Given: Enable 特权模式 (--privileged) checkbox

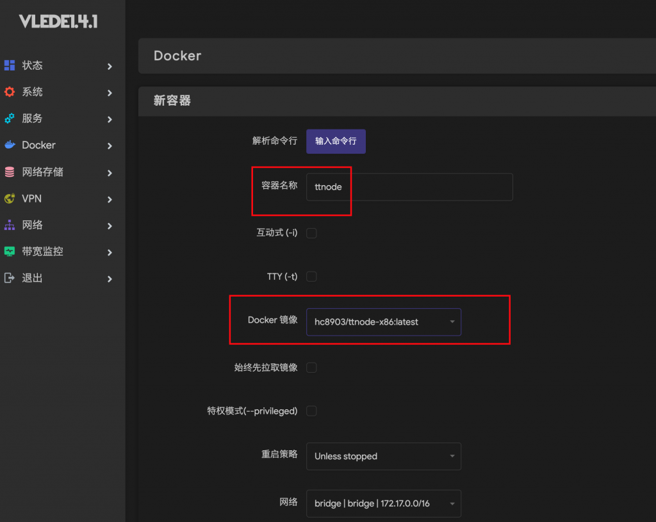Looking at the screenshot, I should (x=311, y=411).
